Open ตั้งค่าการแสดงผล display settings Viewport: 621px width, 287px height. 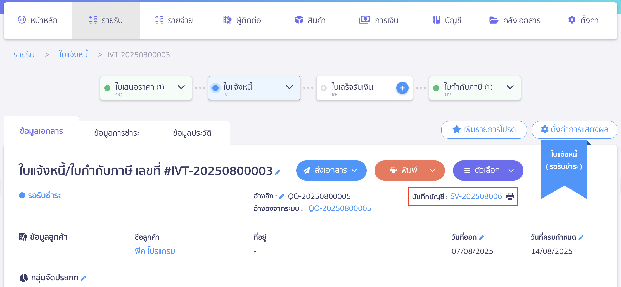[x=574, y=130]
